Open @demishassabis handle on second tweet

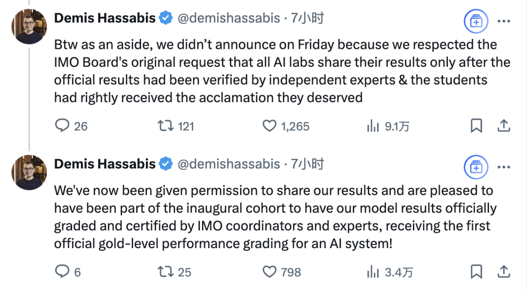pos(228,164)
